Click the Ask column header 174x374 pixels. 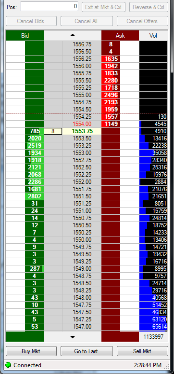[x=120, y=36]
